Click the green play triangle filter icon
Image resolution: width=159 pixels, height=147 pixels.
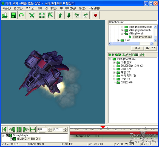(x=113, y=55)
